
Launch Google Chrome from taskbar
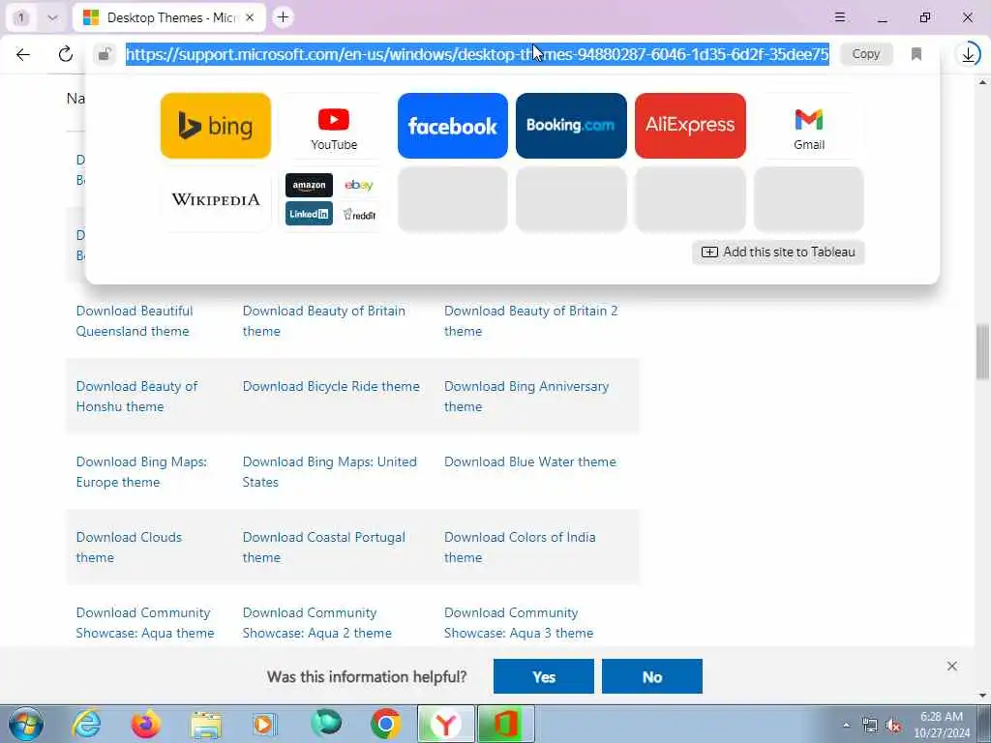coord(385,724)
